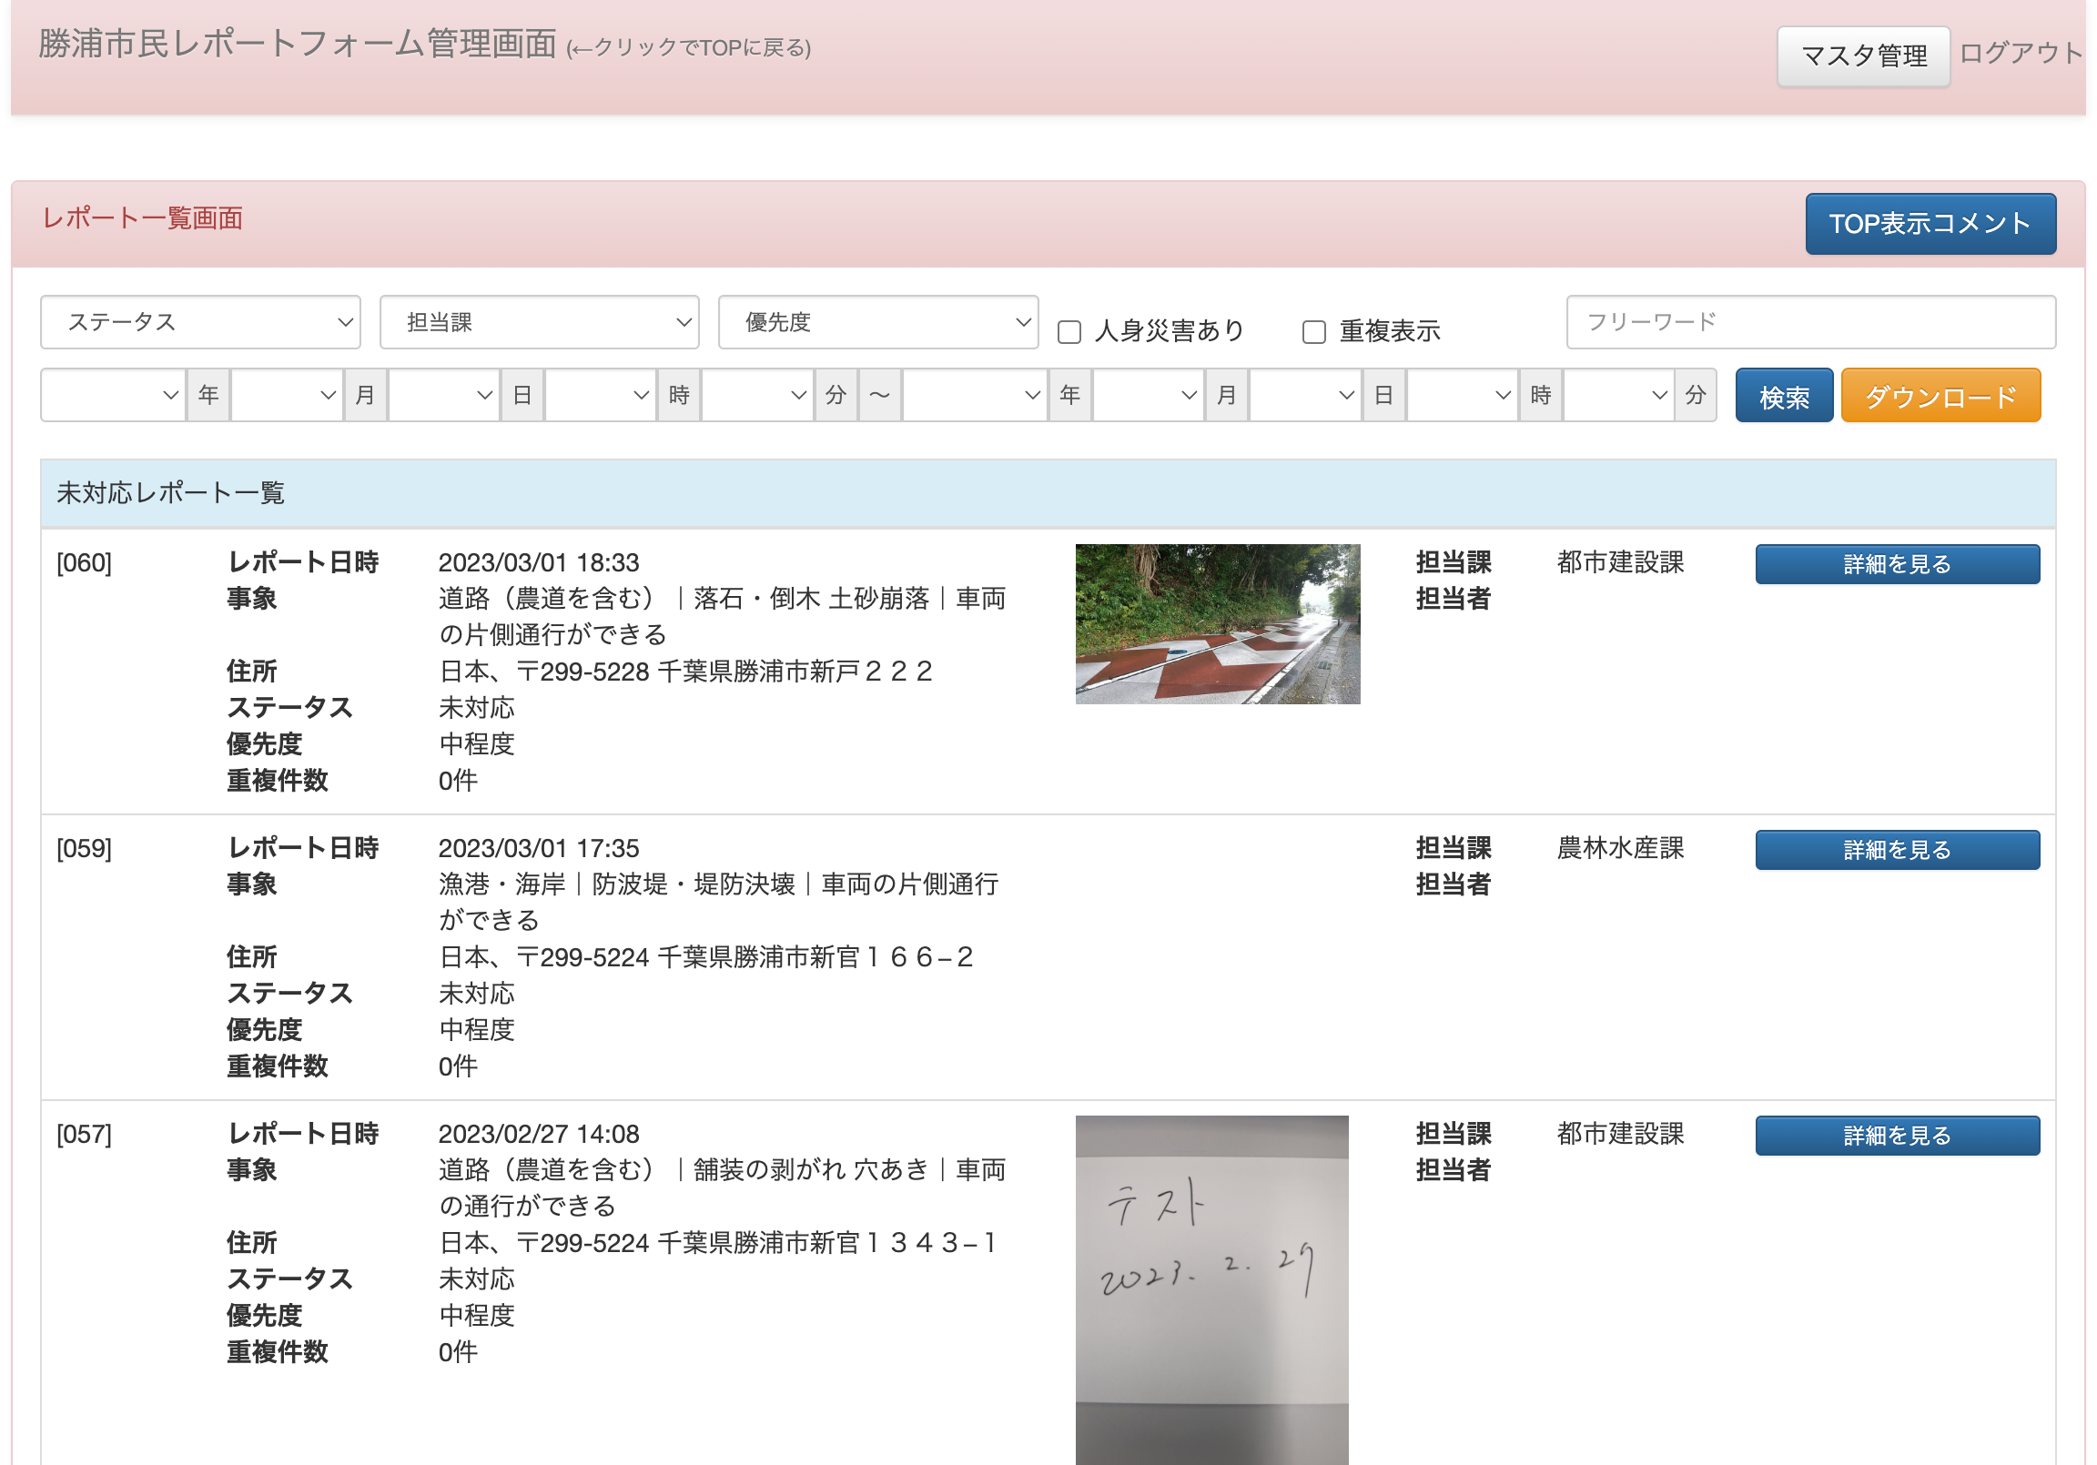Select the start year dropdown
The image size is (2097, 1465).
pos(113,396)
